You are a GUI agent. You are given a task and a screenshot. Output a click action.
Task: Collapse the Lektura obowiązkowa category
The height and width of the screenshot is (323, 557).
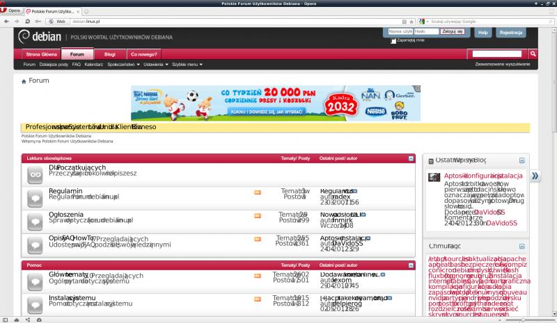pos(411,158)
